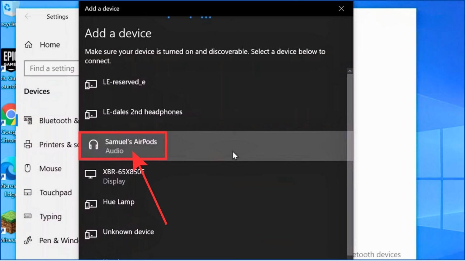Click the Typing keyboard icon in sidebar
This screenshot has height=261, width=465.
pyautogui.click(x=28, y=216)
